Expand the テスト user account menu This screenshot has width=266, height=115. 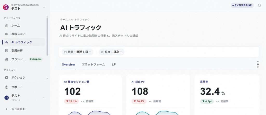[44, 98]
